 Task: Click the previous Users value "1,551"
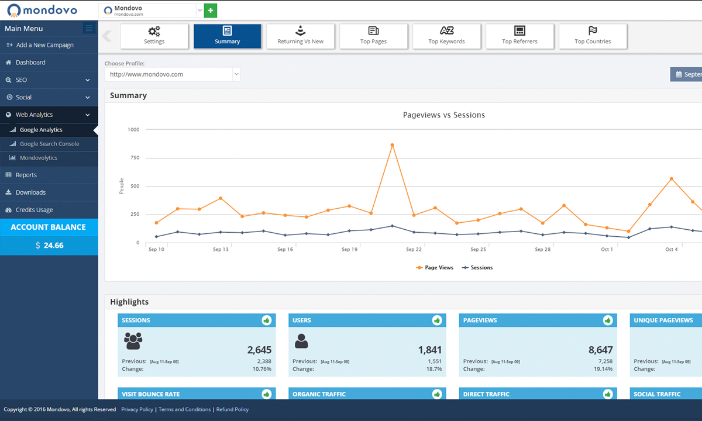(x=435, y=361)
